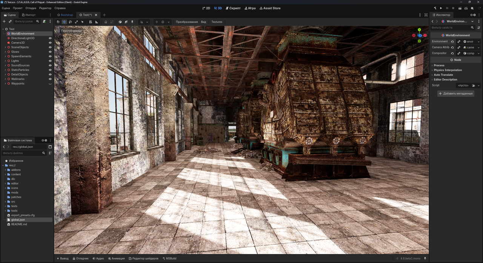Hide the Glows node
The width and height of the screenshot is (483, 263).
[x=50, y=52]
